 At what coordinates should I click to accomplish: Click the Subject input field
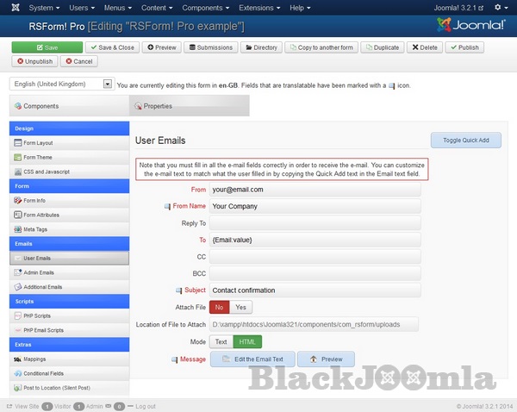(315, 290)
